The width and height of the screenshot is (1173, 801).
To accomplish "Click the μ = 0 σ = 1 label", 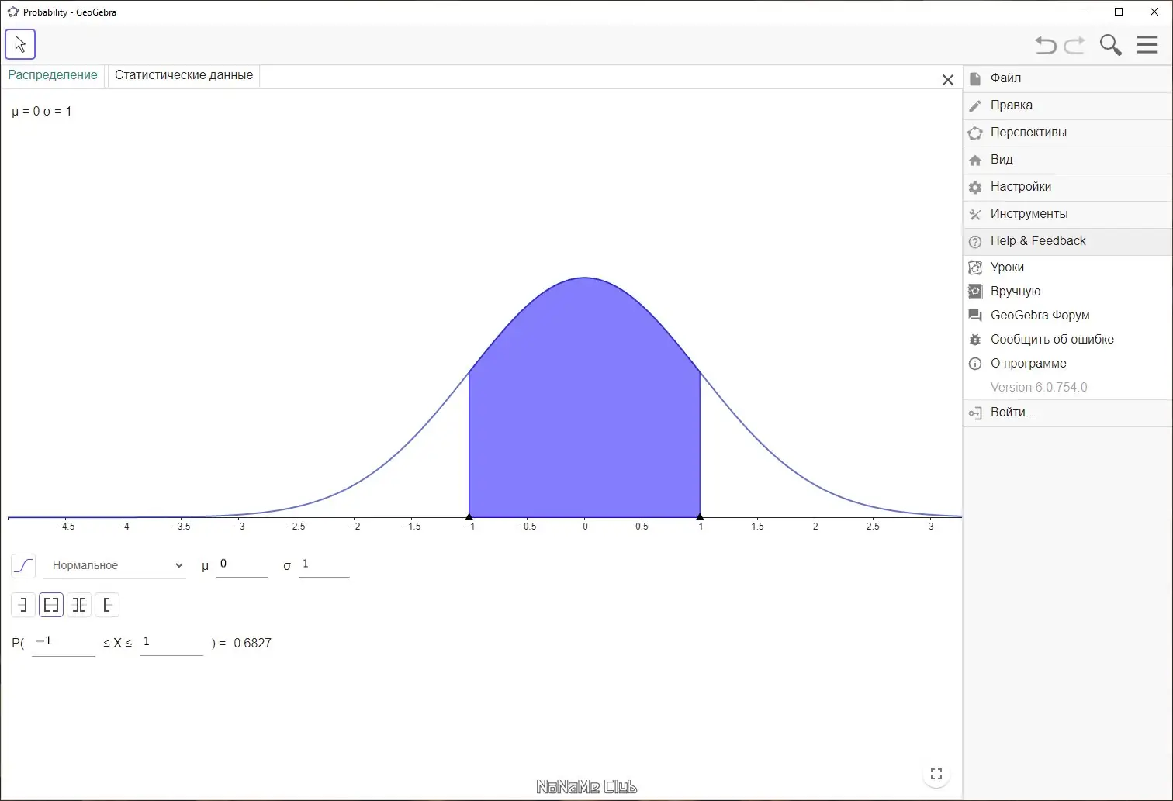I will click(x=42, y=112).
